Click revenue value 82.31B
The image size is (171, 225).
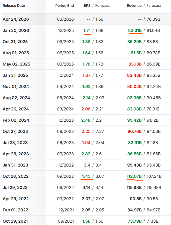[135, 30]
